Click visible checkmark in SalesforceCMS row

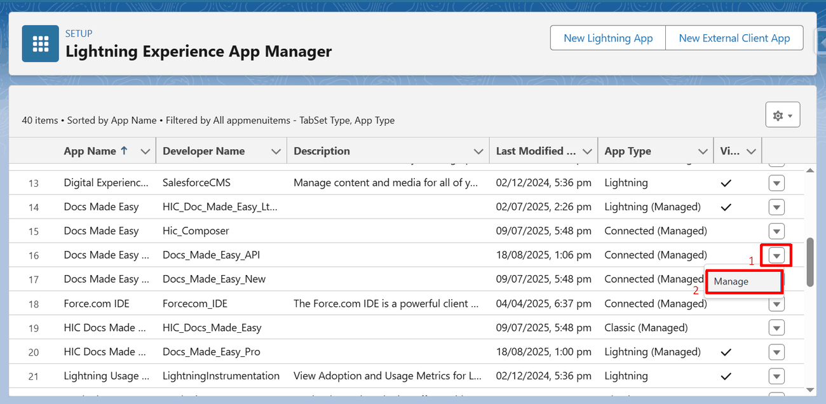[726, 183]
